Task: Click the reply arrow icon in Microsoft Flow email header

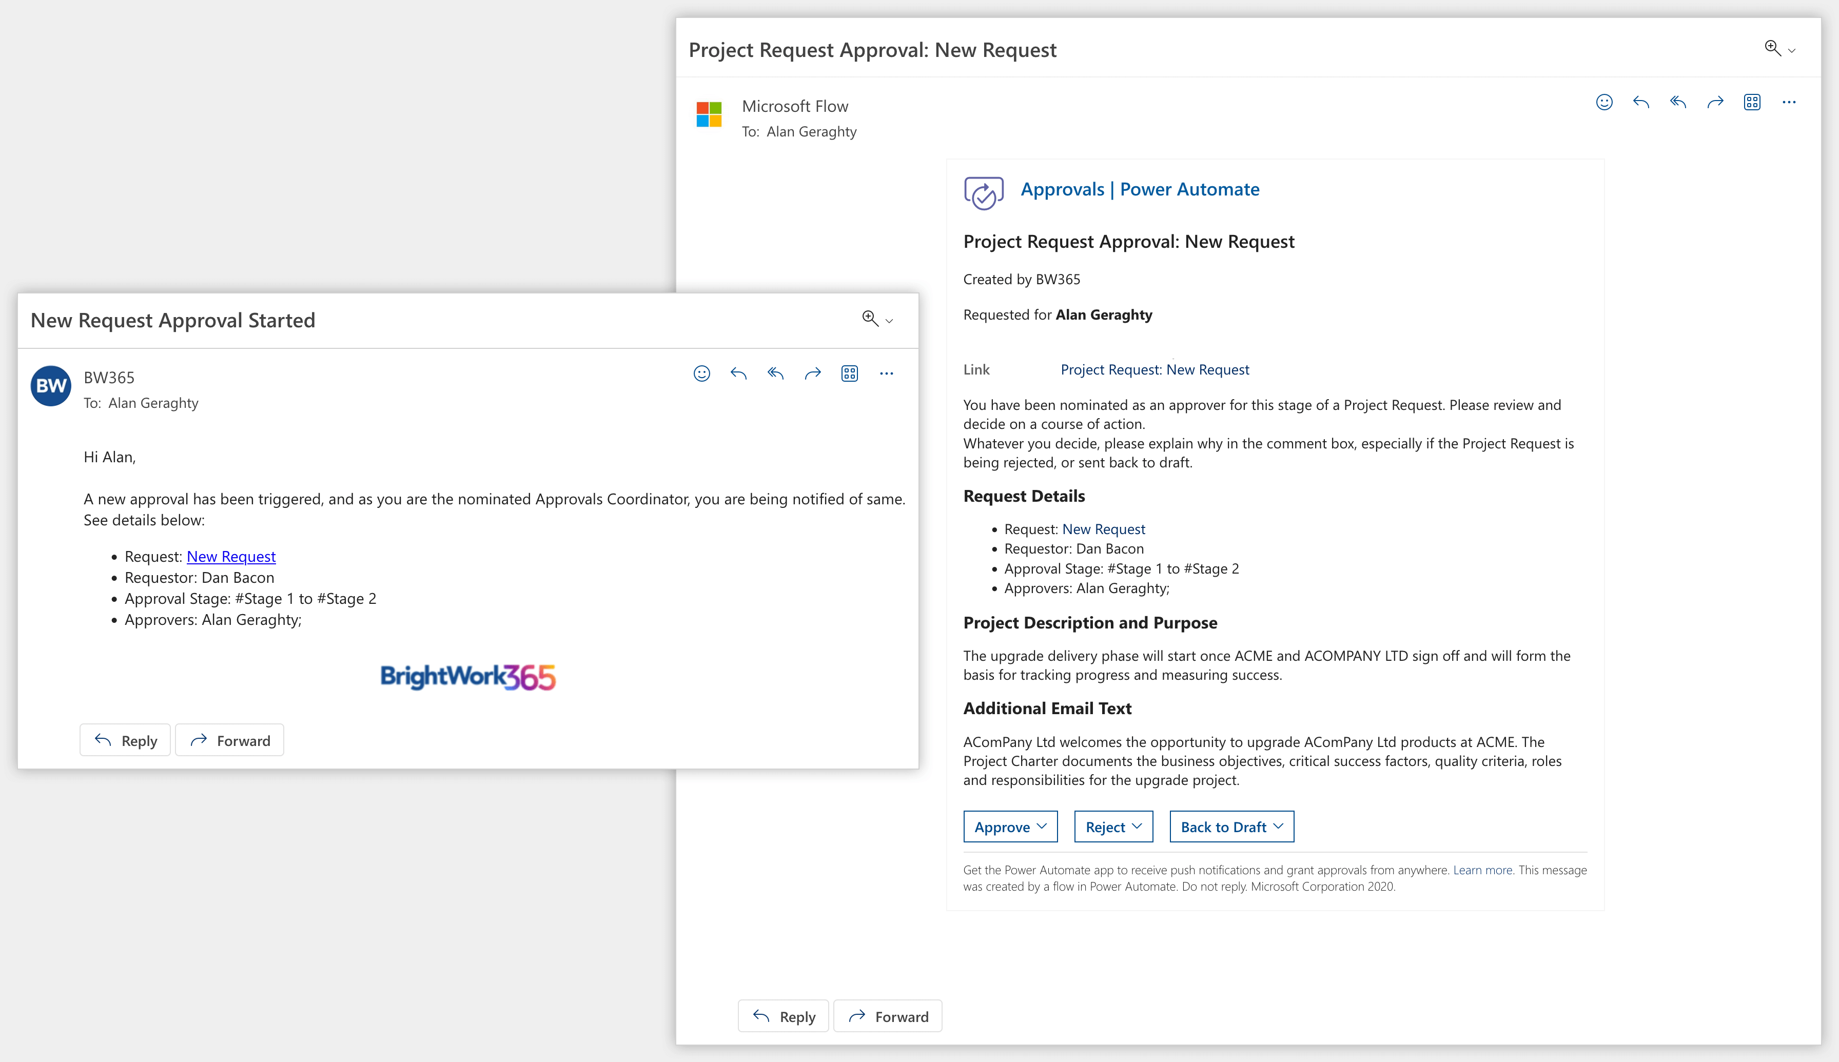Action: pos(1640,102)
